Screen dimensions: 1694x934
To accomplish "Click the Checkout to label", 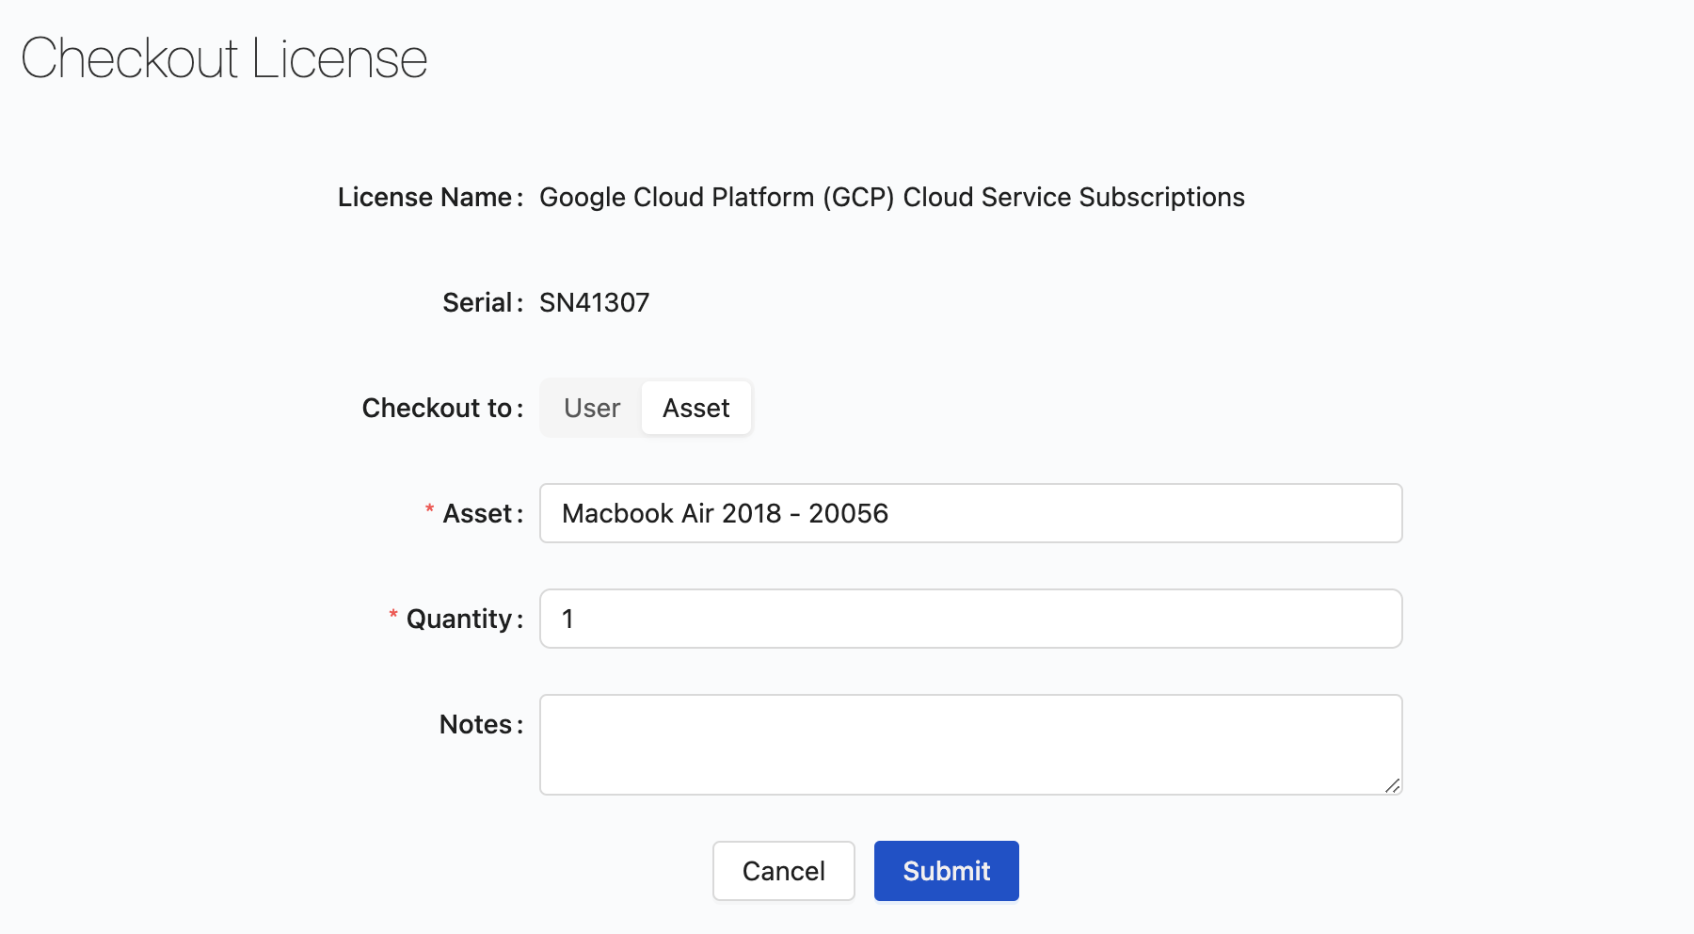I will (438, 408).
